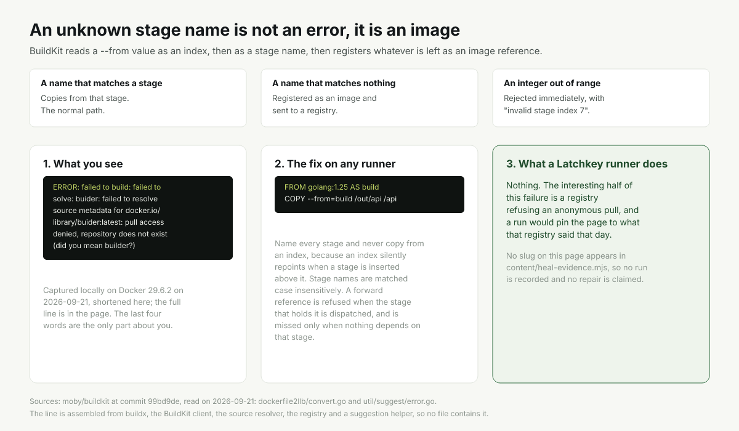The height and width of the screenshot is (431, 739).
Task: Click the line "denied, repository does not exist"
Action: pyautogui.click(x=110, y=234)
